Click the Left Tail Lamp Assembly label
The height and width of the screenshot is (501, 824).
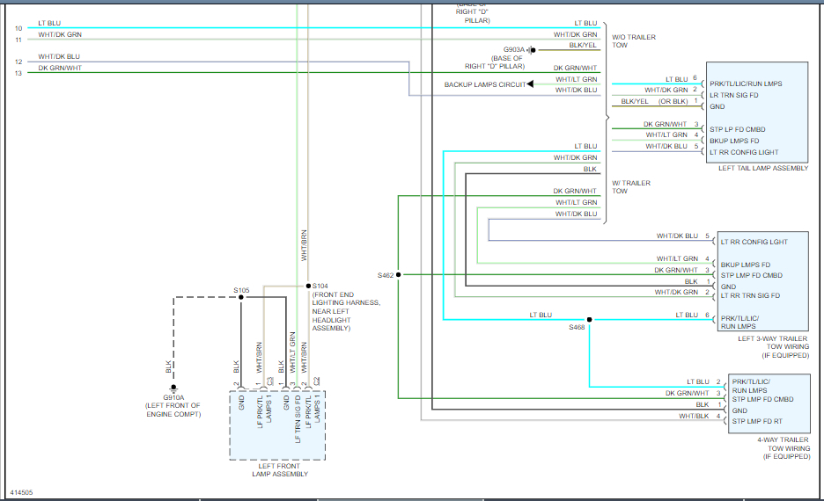click(x=762, y=168)
